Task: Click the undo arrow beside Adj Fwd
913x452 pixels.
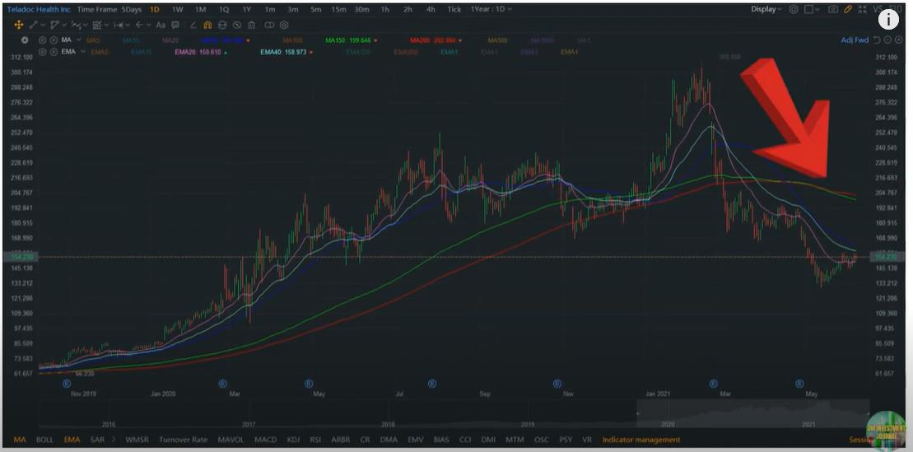Action: click(876, 40)
